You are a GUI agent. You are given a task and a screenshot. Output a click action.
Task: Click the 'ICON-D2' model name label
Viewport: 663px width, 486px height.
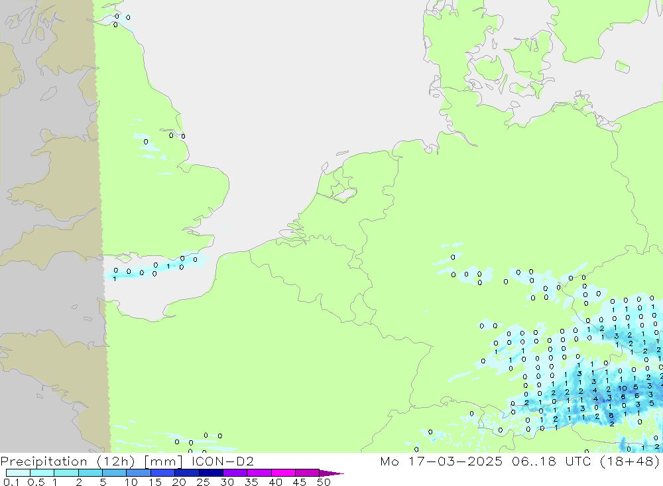click(x=222, y=461)
